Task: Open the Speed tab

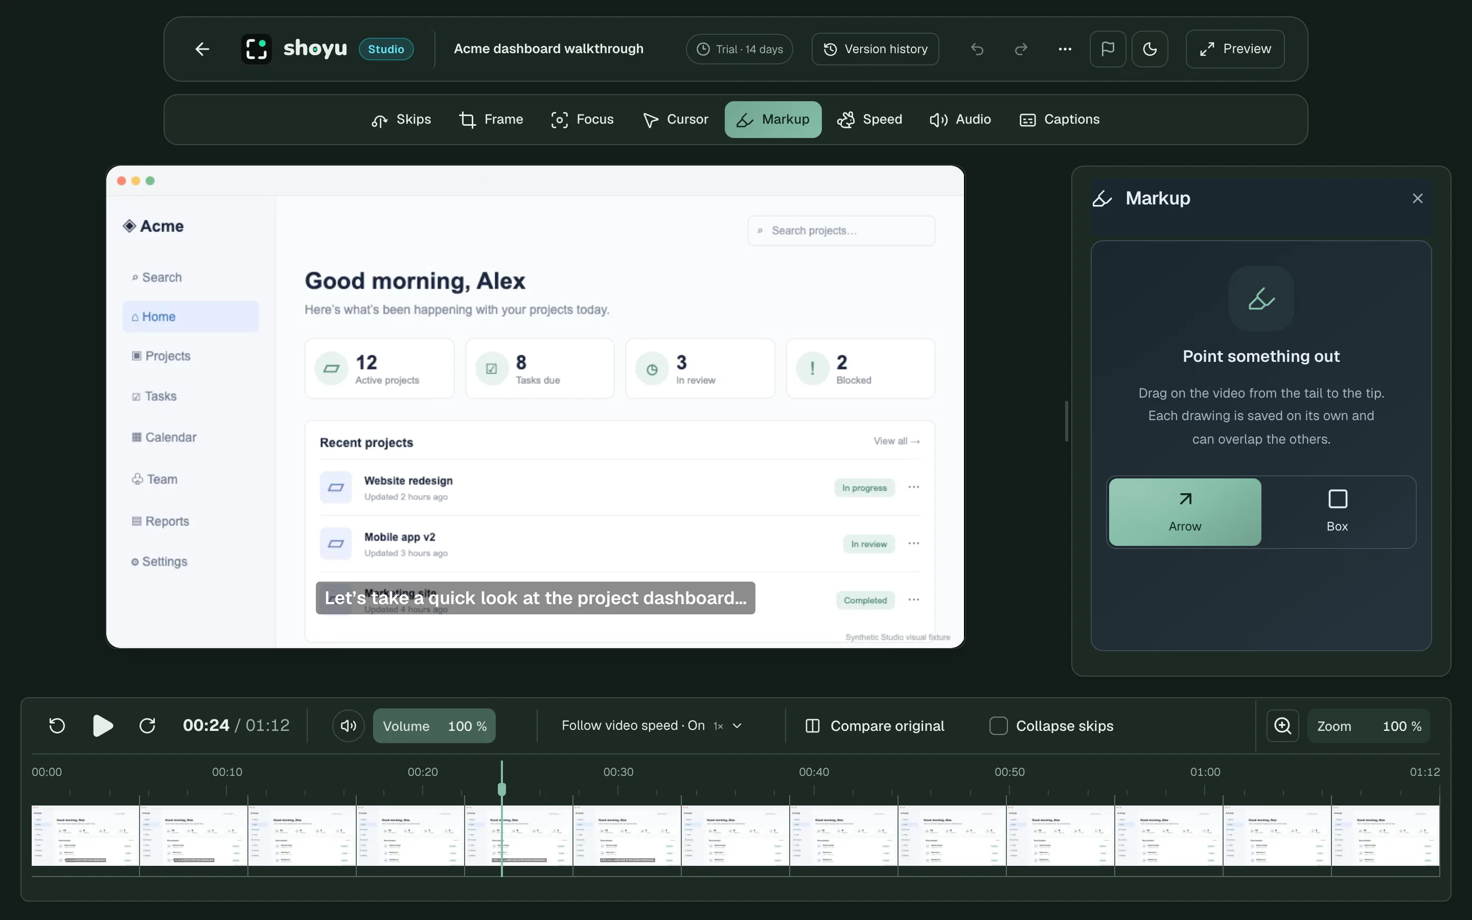Action: coord(870,119)
